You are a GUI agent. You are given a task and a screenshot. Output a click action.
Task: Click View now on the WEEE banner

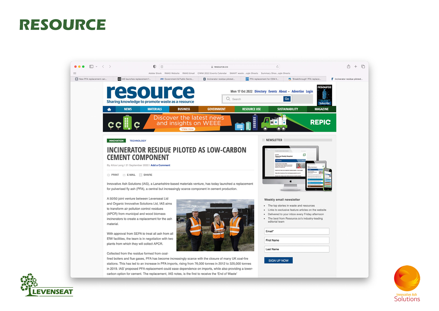(187, 129)
